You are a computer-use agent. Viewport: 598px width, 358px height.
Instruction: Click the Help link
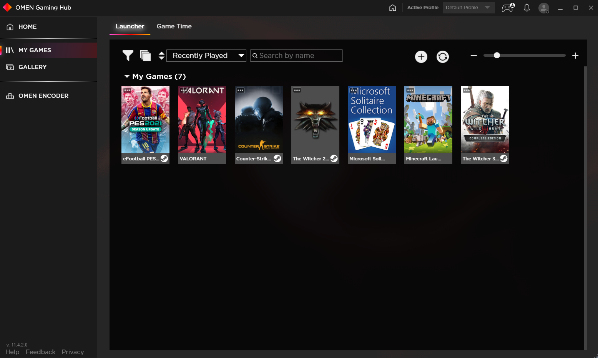click(x=12, y=352)
